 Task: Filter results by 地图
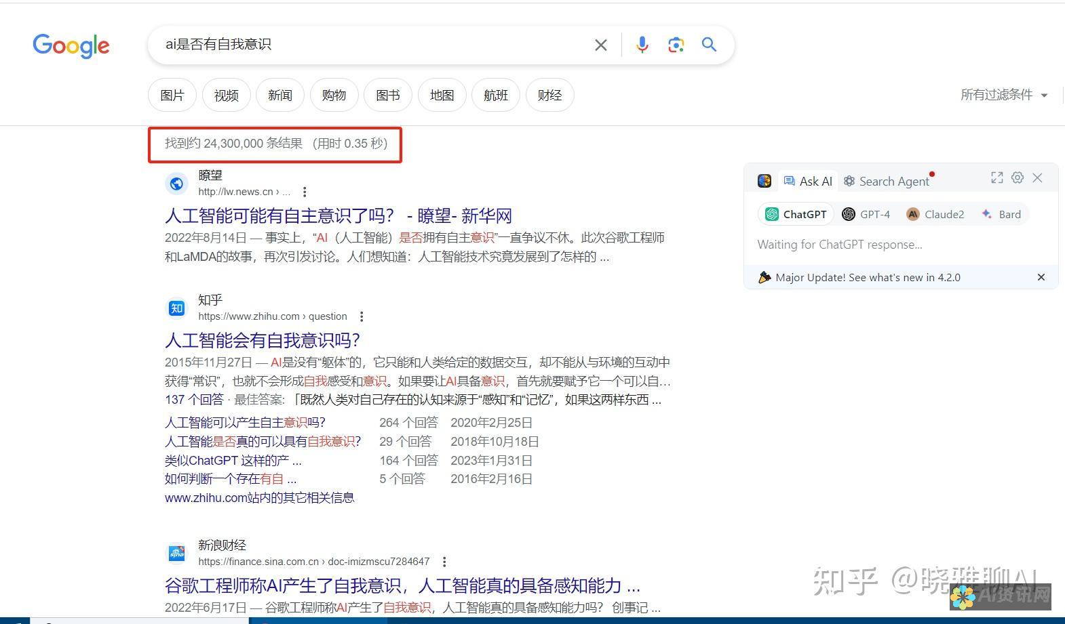pyautogui.click(x=442, y=96)
